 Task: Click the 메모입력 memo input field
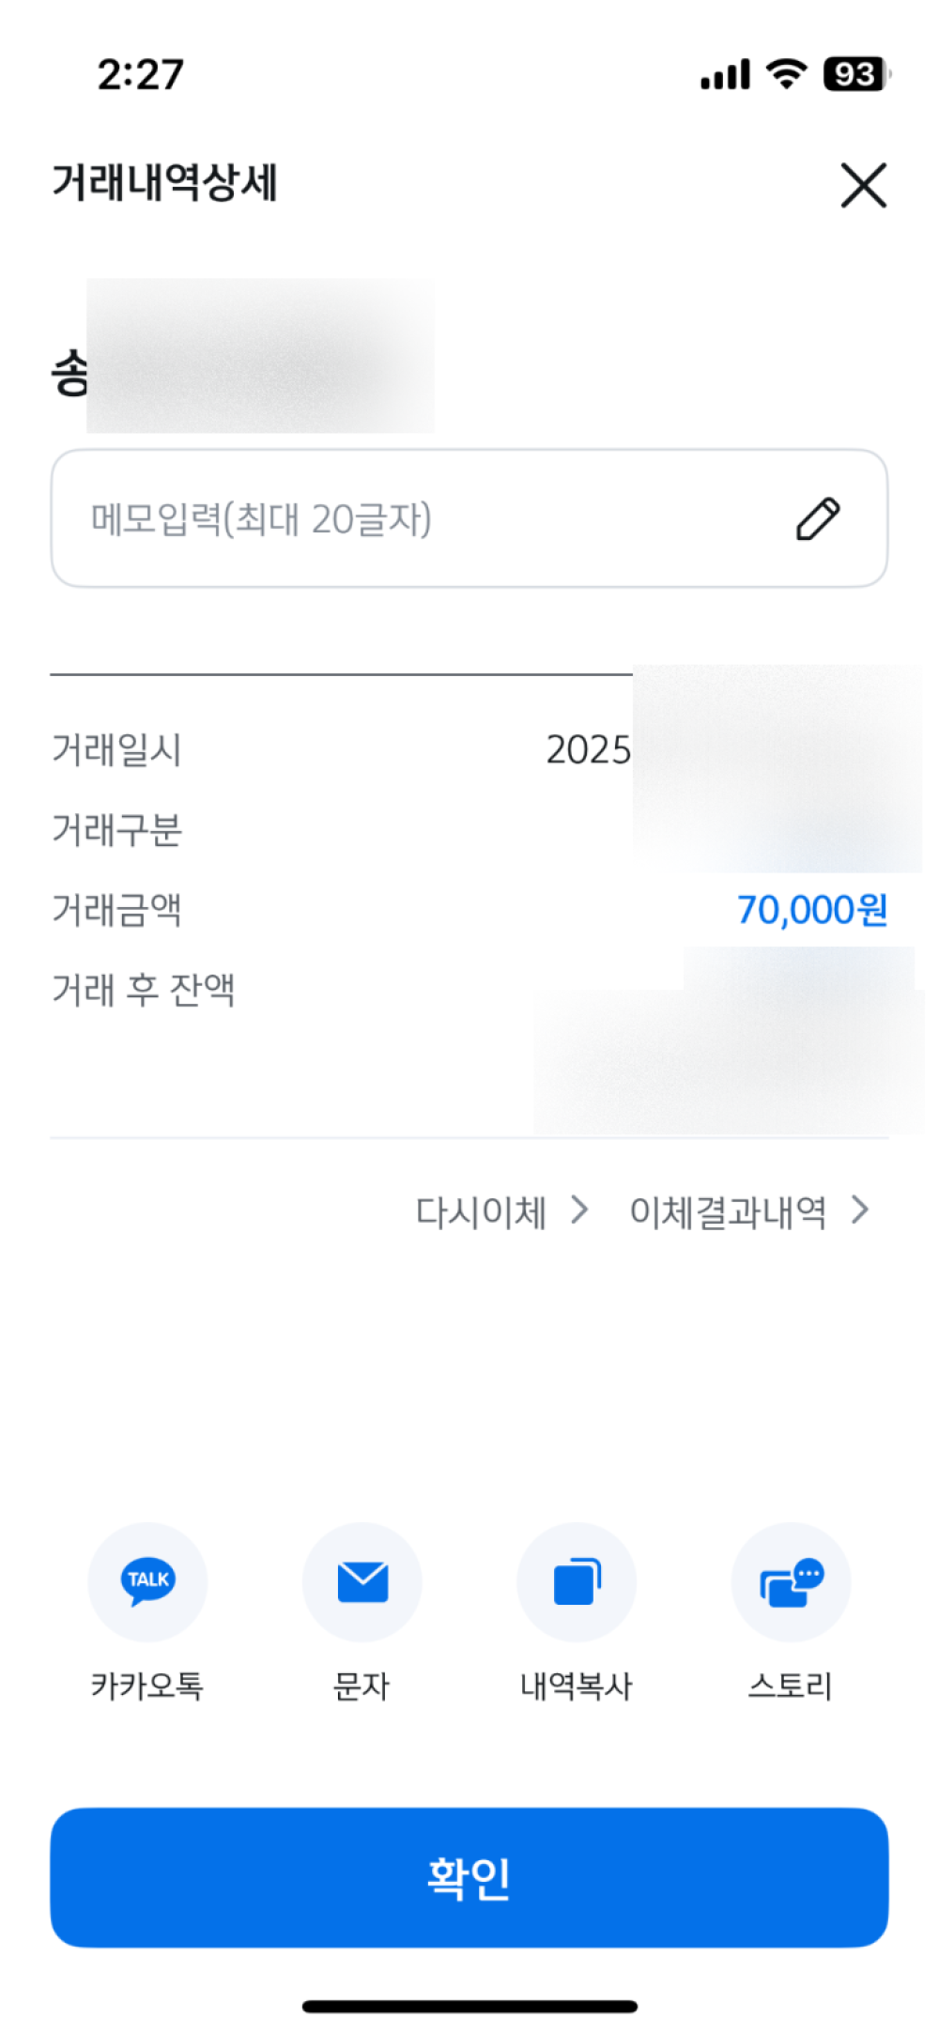pos(469,518)
